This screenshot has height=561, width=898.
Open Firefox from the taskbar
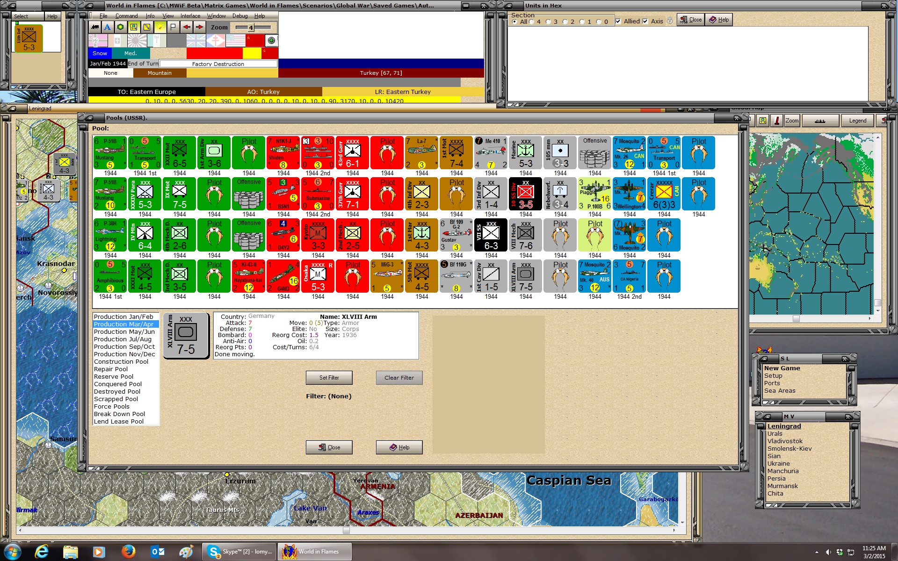[128, 552]
